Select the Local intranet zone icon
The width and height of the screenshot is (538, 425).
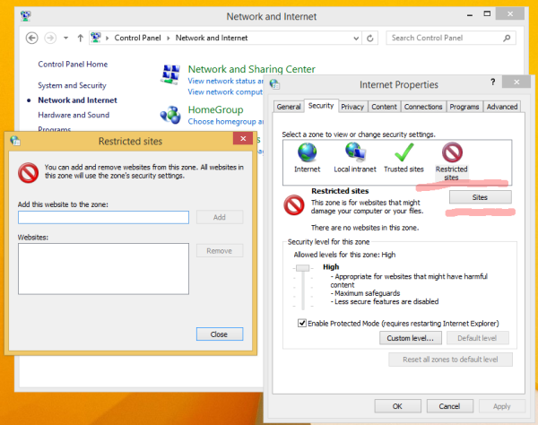353,152
